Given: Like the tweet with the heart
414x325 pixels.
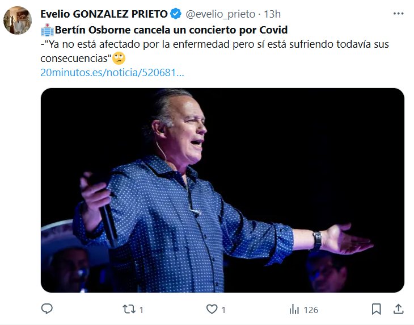Looking at the screenshot, I should (x=212, y=309).
